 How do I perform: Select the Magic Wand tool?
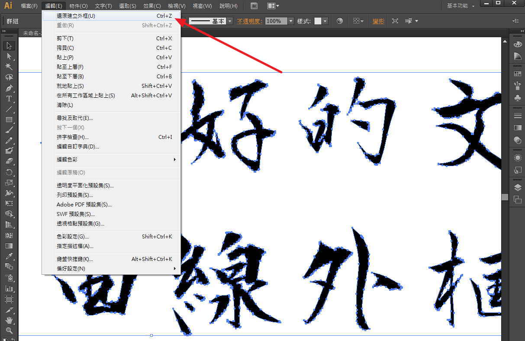pos(9,67)
